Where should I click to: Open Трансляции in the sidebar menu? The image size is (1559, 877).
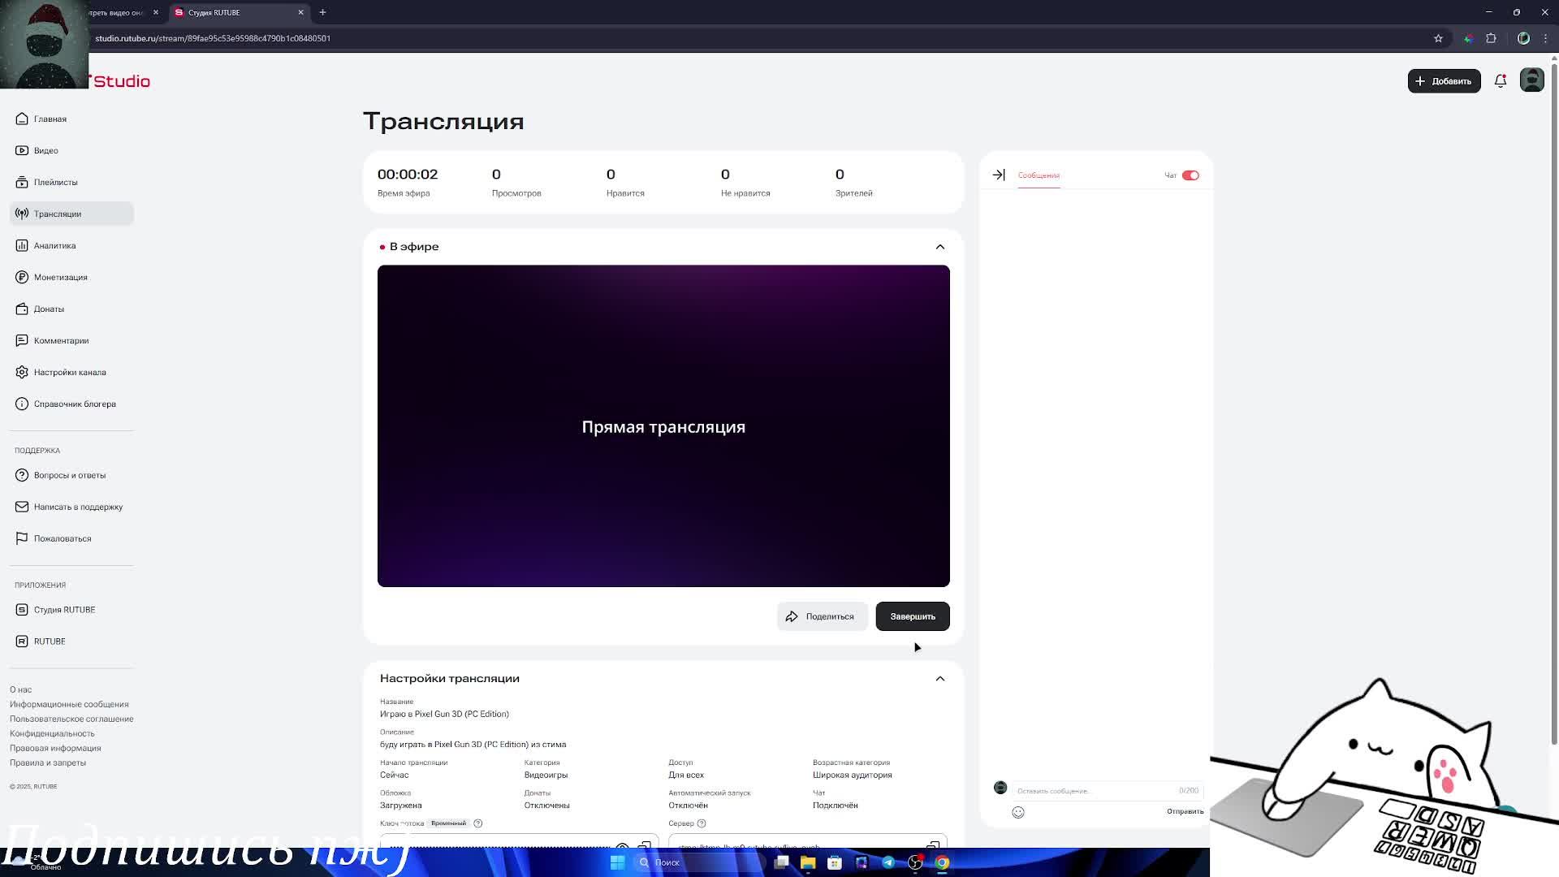58,214
